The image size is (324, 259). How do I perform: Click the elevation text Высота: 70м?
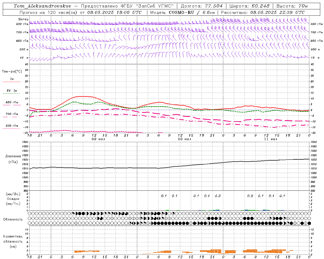[x=292, y=6]
